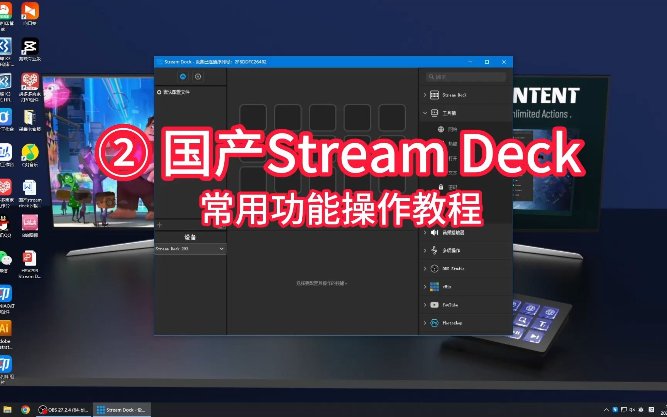
Task: Click the 工具箱 category label
Action: [x=449, y=113]
